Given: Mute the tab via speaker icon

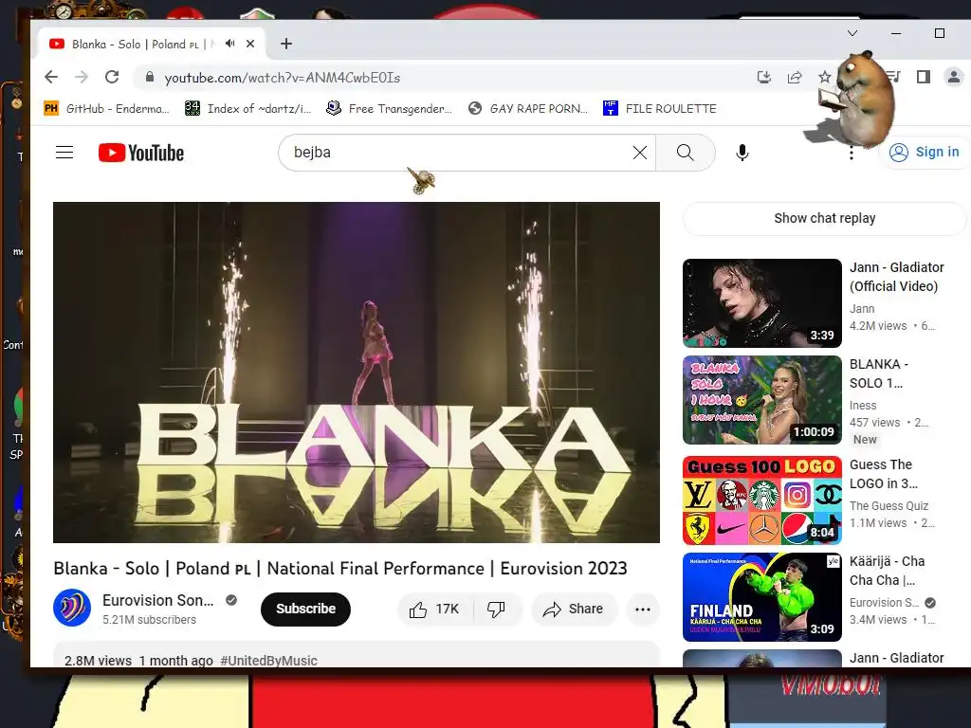Looking at the screenshot, I should point(229,44).
